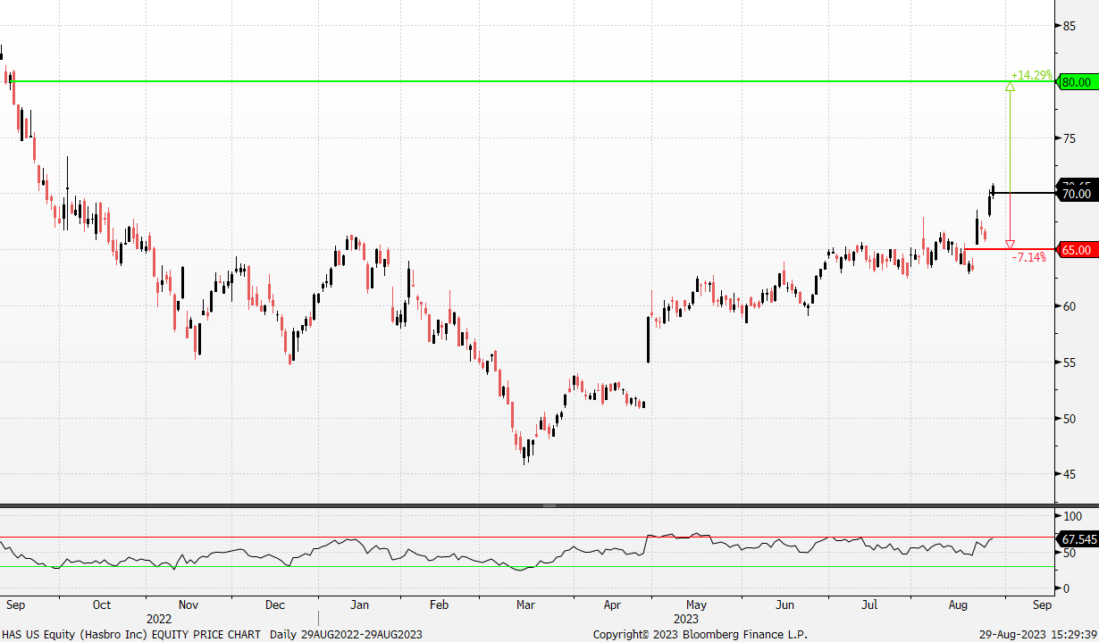Click the Jul month label
1099x642 pixels.
click(868, 604)
